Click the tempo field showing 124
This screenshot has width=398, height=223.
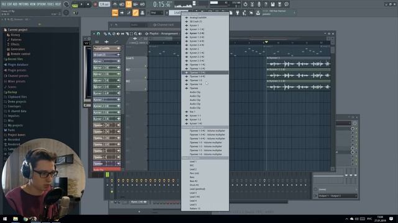click(x=104, y=4)
